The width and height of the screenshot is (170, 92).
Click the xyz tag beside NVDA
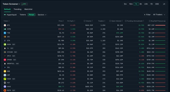[14, 44]
